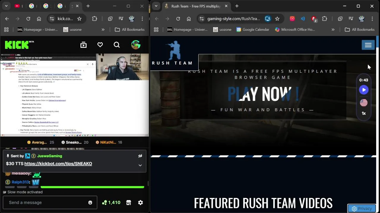Open Extensions puzzle icon in Kick window
This screenshot has width=380, height=213.
[x=94, y=19]
